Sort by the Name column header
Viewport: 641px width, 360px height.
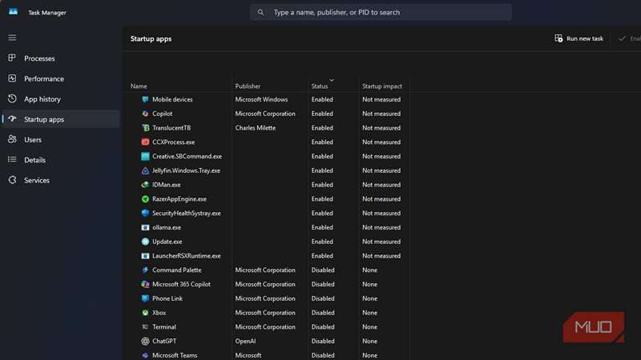pos(139,86)
